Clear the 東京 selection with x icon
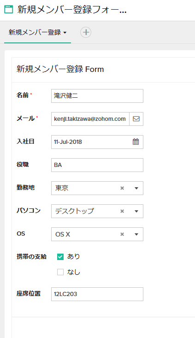The width and height of the screenshot is (195, 338). click(122, 188)
